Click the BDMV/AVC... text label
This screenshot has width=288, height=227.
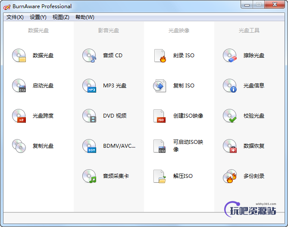pyautogui.click(x=119, y=146)
